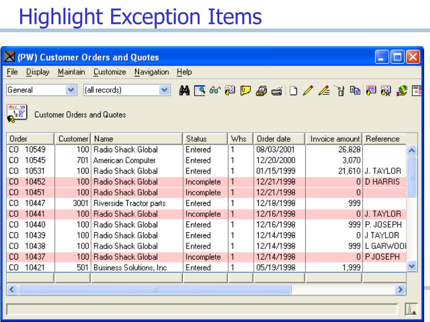Open the (all records) filter dropdown

pyautogui.click(x=164, y=90)
